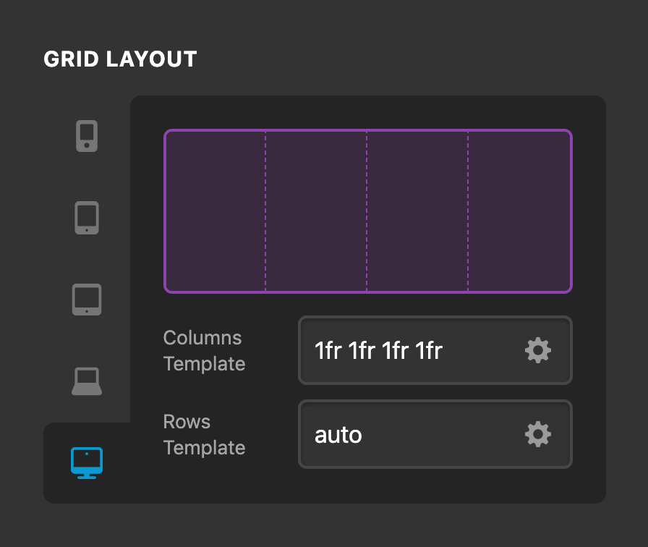Click the smallest device icon in the sidebar

[87, 135]
